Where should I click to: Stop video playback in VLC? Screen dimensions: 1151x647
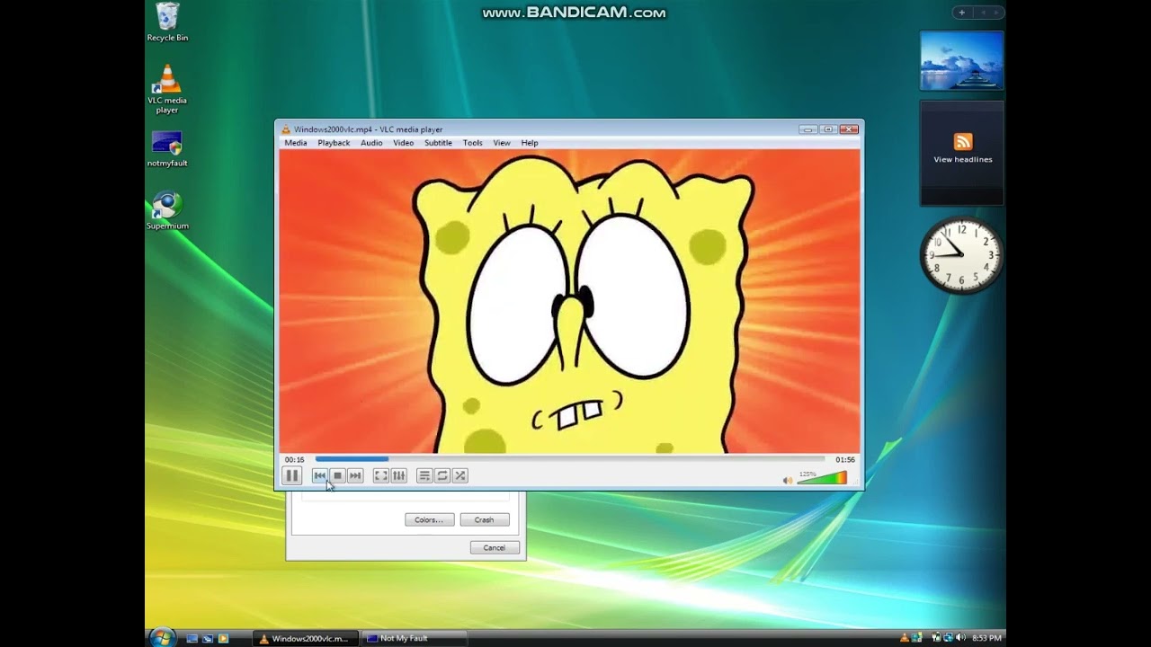tap(337, 475)
